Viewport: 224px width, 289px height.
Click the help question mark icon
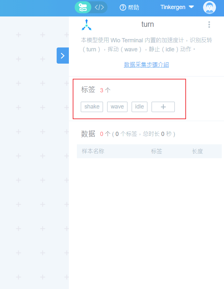[123, 7]
